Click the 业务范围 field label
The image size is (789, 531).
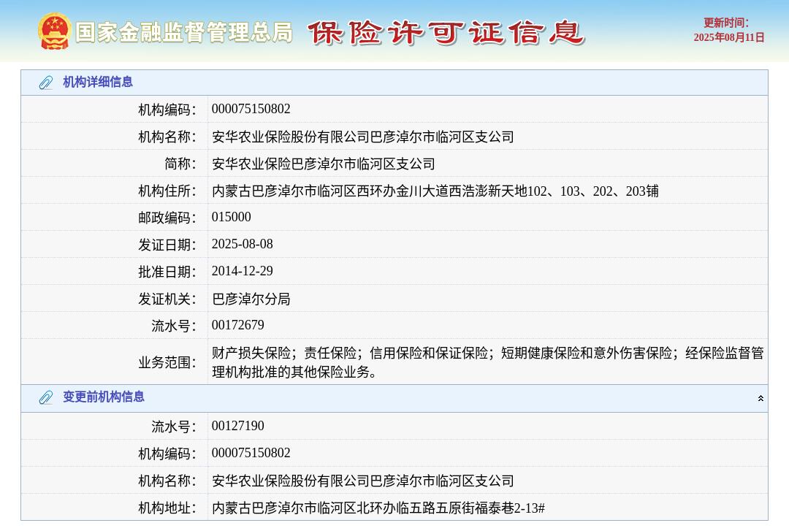point(167,362)
